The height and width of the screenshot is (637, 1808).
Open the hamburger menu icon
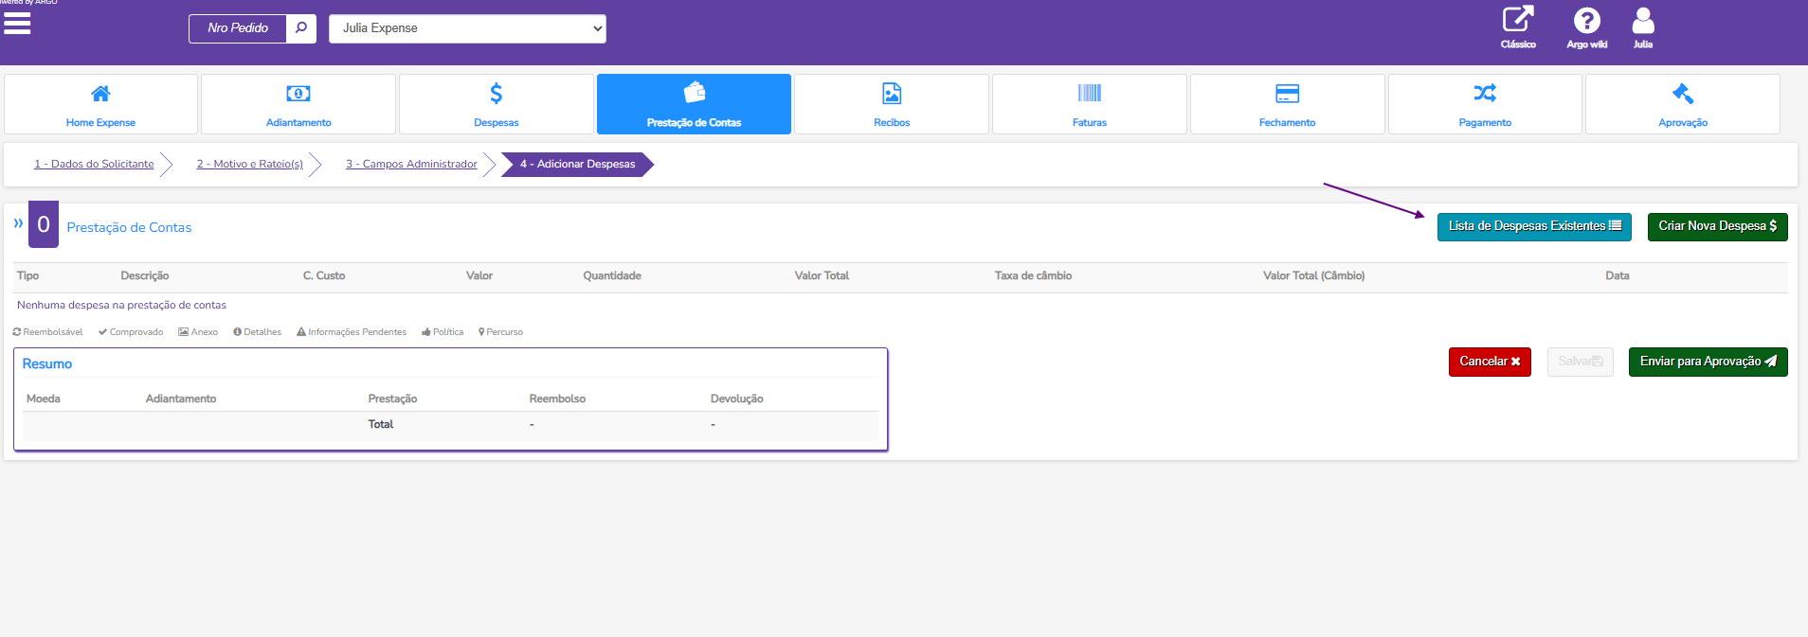17,24
